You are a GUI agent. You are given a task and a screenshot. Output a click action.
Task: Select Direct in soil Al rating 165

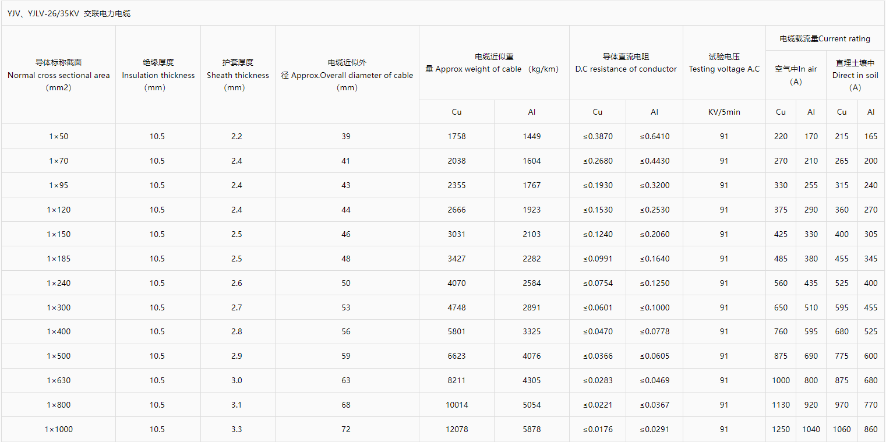(x=871, y=136)
